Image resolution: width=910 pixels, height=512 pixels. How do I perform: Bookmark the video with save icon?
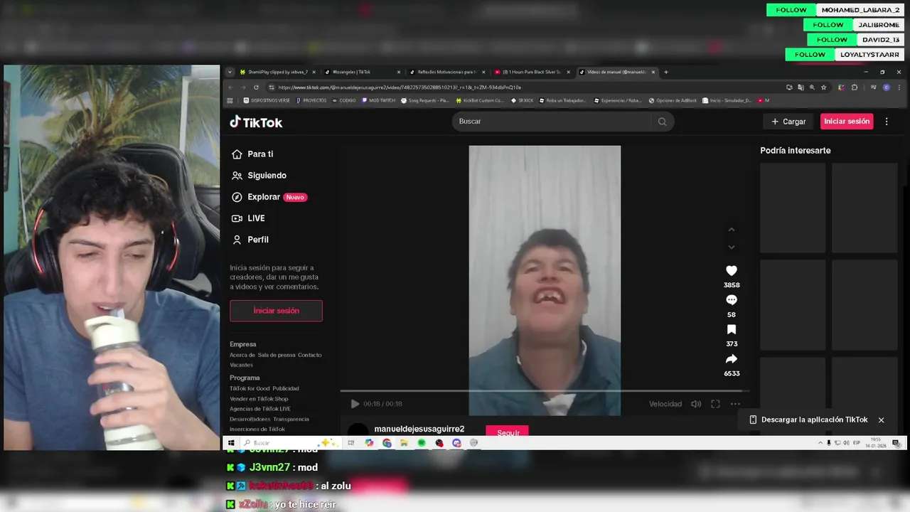point(732,330)
